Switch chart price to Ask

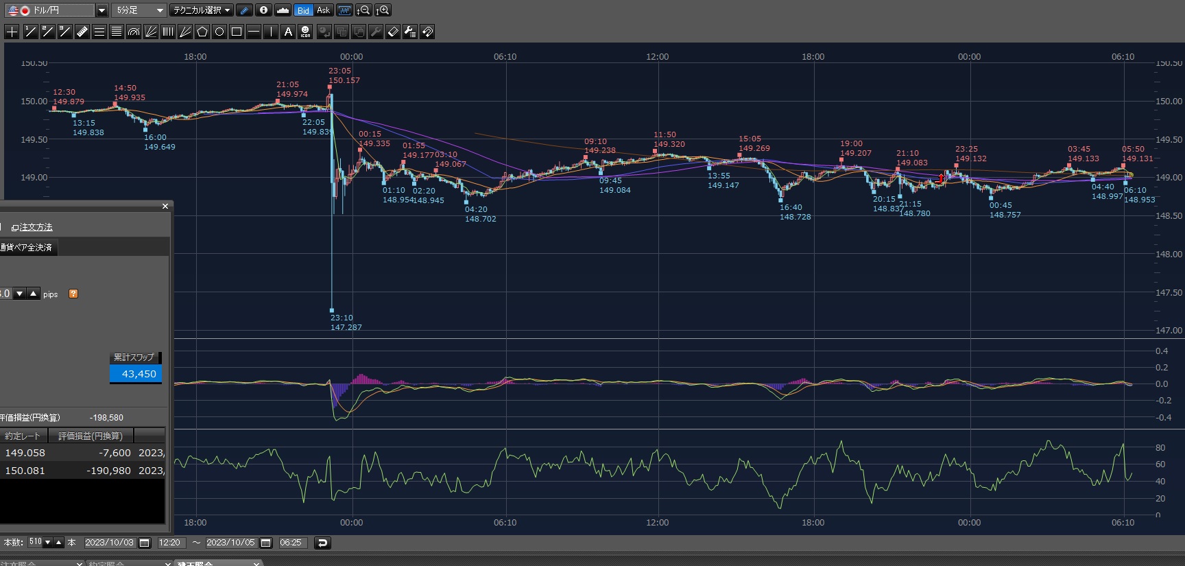pos(324,10)
